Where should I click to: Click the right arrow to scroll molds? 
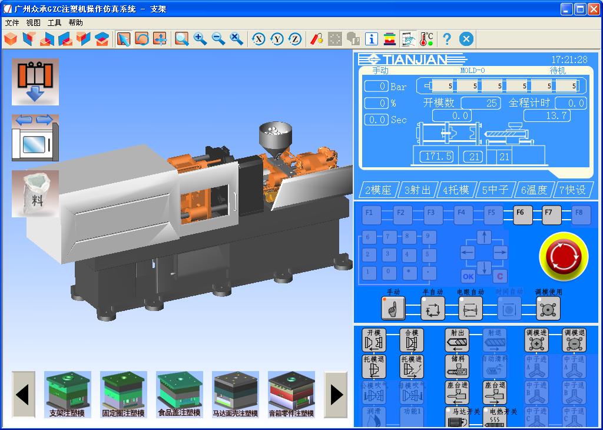pyautogui.click(x=336, y=394)
